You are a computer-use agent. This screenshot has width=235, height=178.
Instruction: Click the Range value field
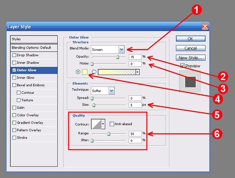[135, 134]
